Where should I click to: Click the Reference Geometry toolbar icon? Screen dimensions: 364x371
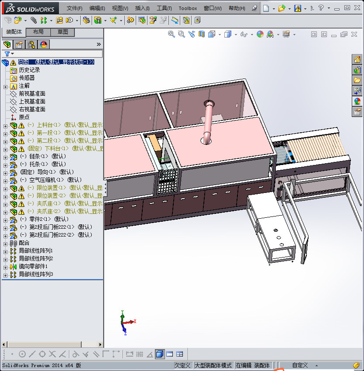point(113,21)
